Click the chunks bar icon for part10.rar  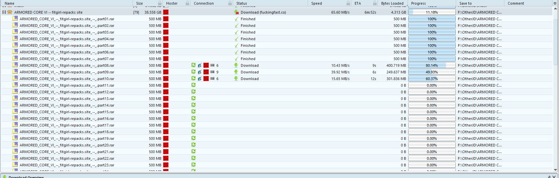click(212, 79)
